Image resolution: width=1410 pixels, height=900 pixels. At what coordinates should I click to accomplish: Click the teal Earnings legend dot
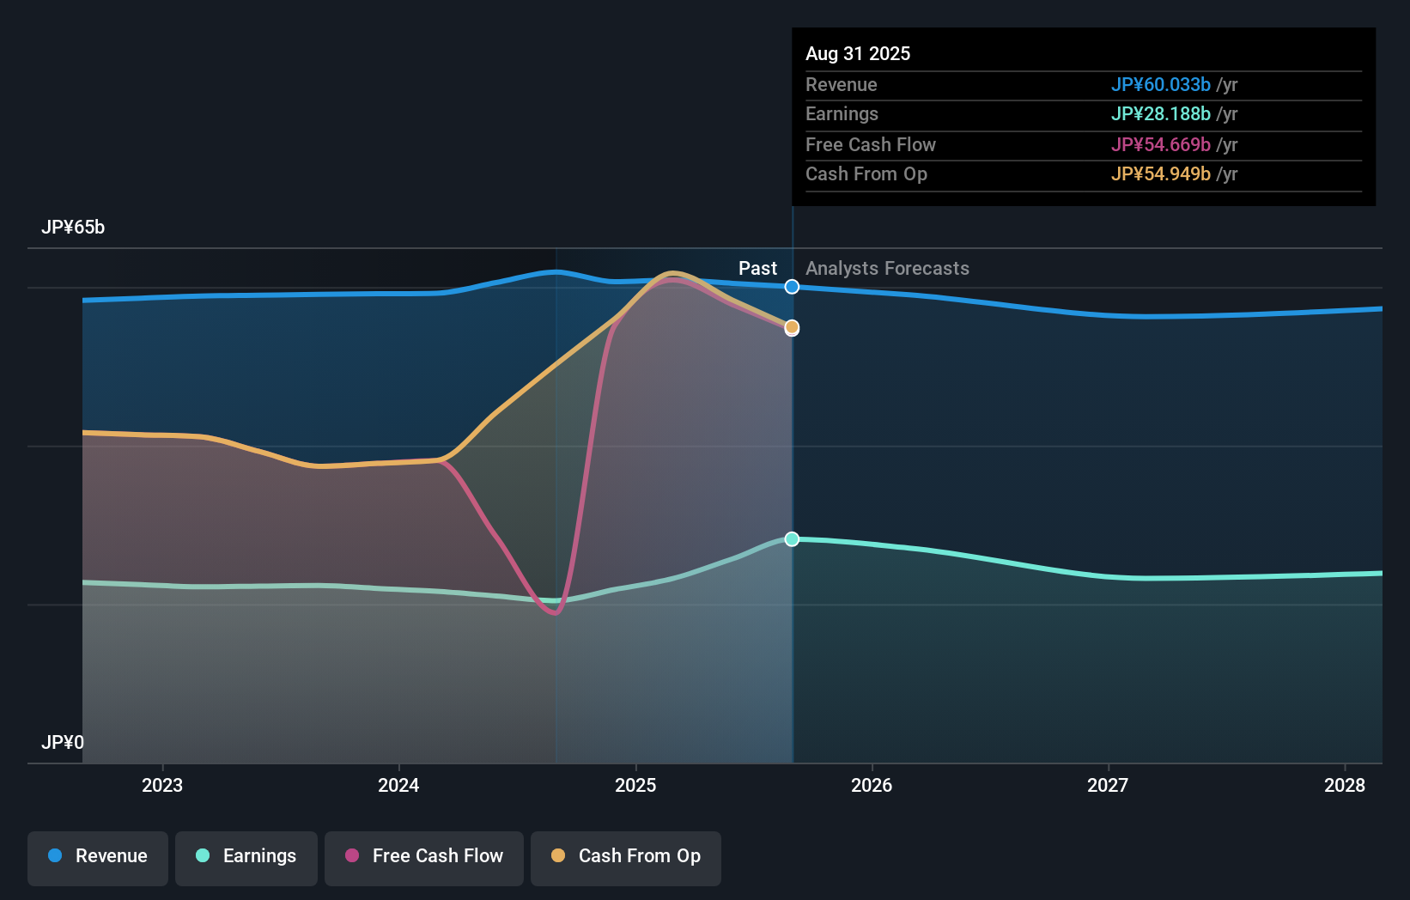(201, 856)
